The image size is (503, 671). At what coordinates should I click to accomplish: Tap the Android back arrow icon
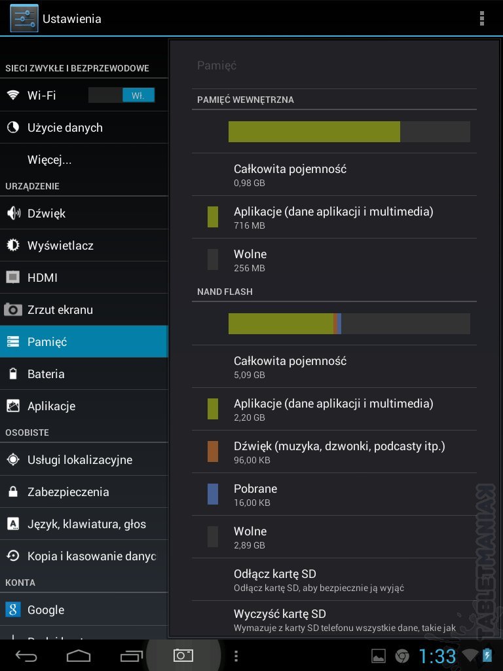(27, 655)
